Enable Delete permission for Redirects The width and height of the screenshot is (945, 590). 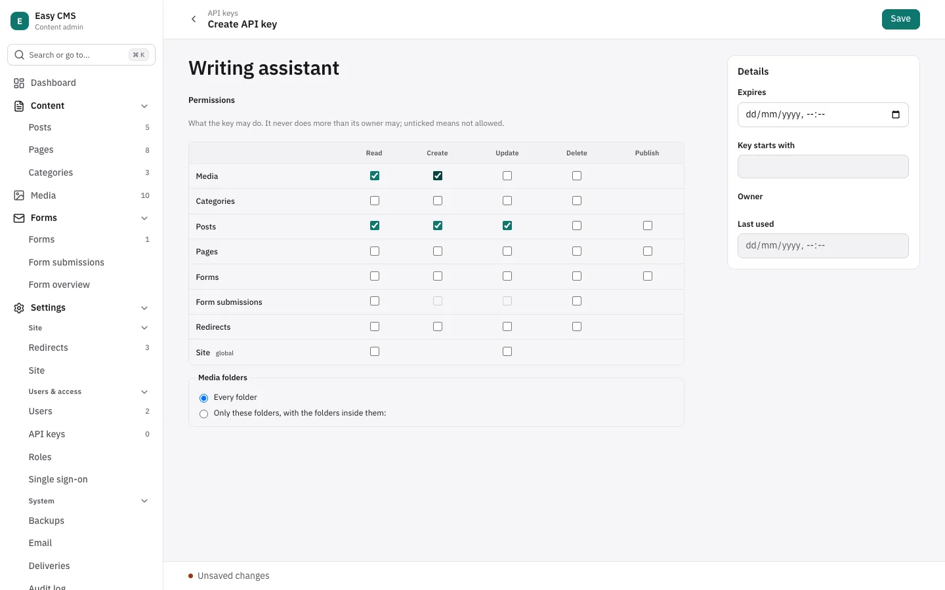(x=577, y=326)
